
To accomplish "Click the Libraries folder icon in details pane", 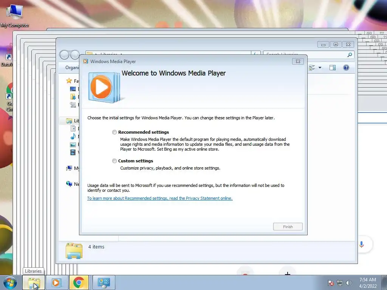I will (x=74, y=251).
